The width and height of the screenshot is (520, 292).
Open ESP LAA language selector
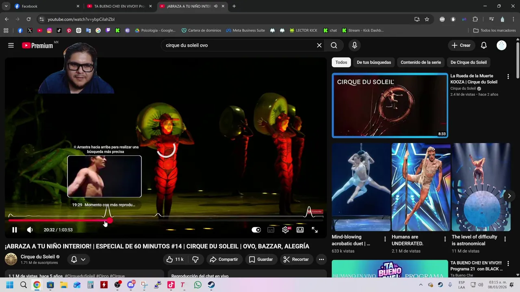461,285
